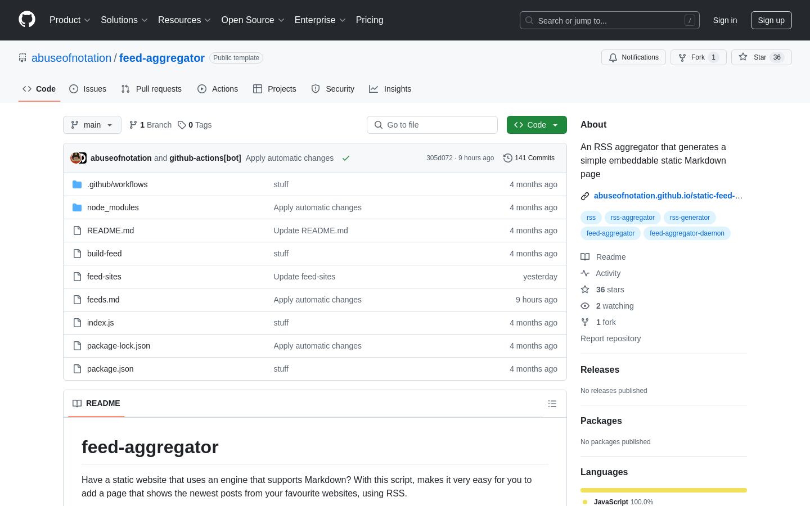Open the feed-aggregator repository link
This screenshot has width=810, height=506.
162,58
